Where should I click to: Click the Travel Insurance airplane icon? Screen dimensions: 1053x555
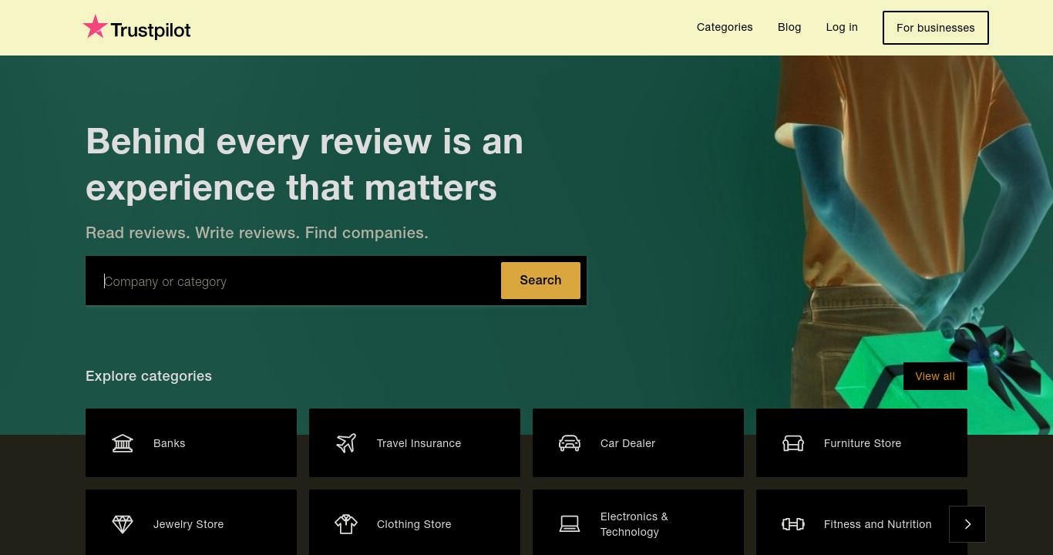pos(346,443)
